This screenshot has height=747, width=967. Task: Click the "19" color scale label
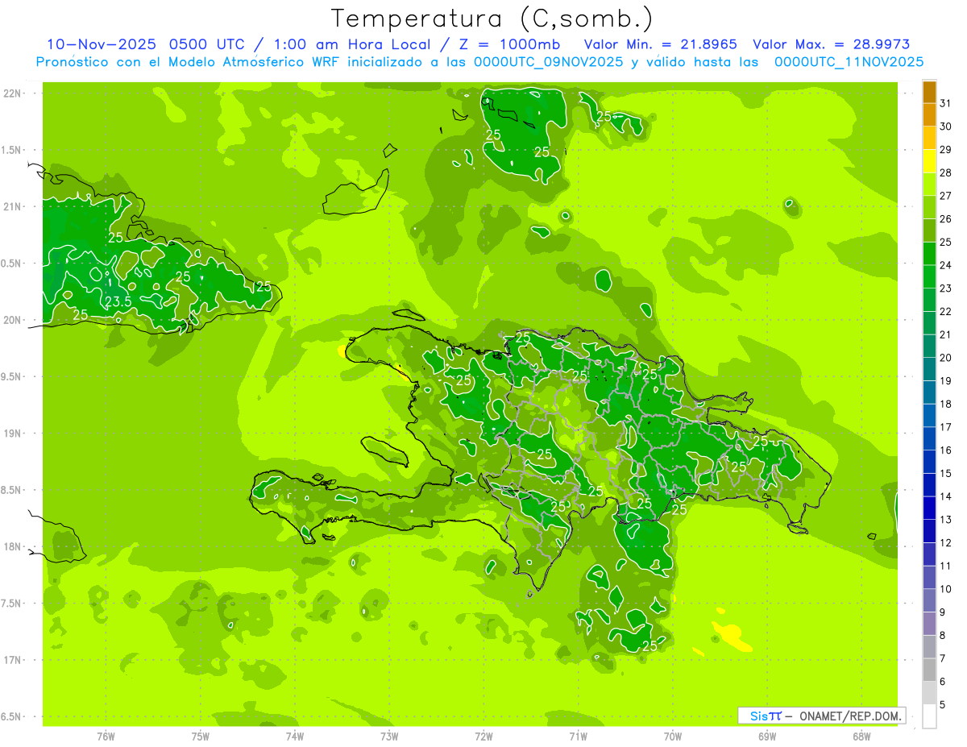pos(946,380)
